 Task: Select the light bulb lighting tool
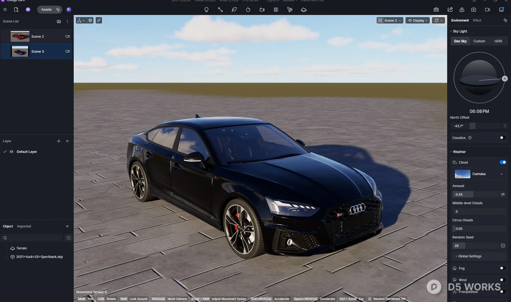pyautogui.click(x=206, y=10)
